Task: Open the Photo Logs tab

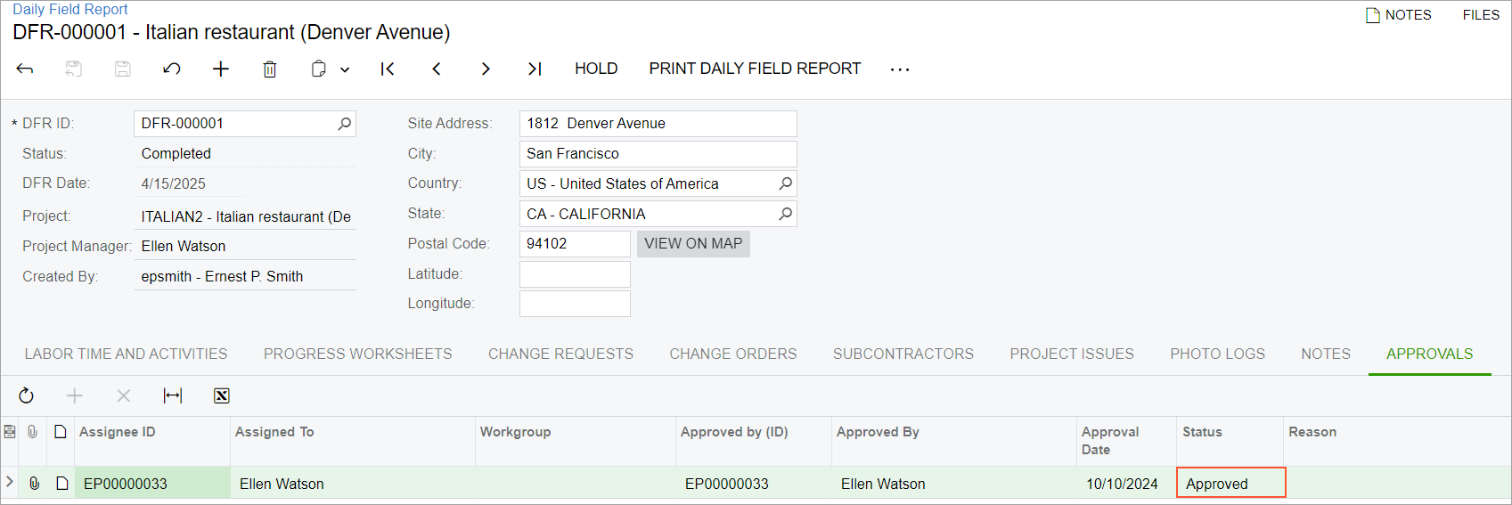Action: point(1217,354)
